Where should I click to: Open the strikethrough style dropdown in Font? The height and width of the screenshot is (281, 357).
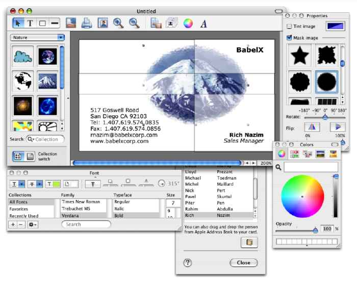coord(39,184)
